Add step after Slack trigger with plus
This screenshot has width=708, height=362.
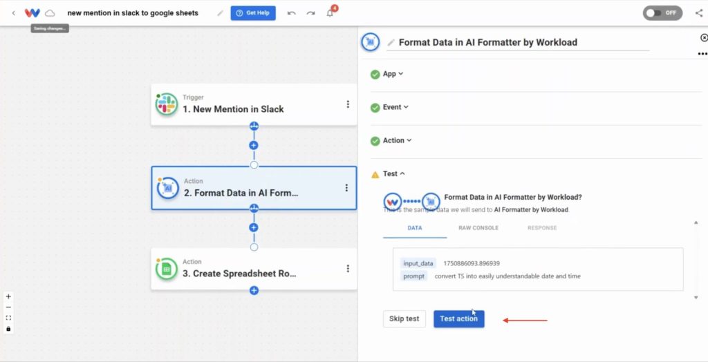click(x=254, y=145)
